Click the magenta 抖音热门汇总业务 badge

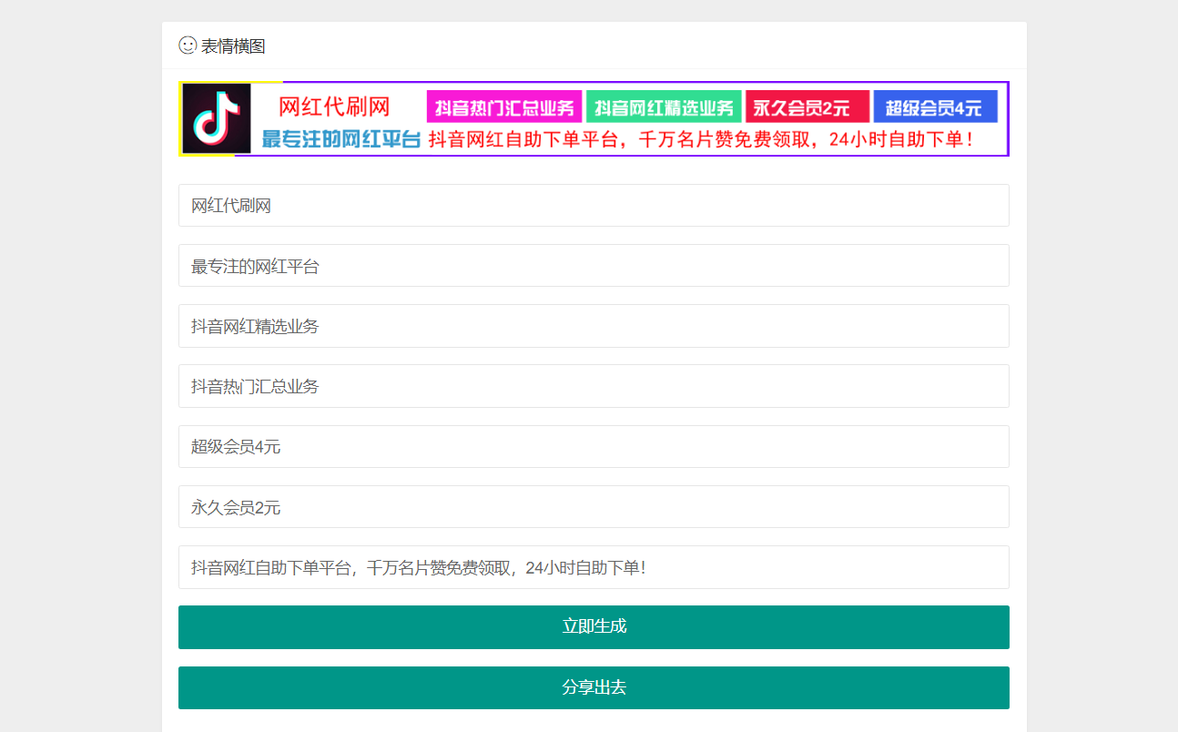click(504, 107)
